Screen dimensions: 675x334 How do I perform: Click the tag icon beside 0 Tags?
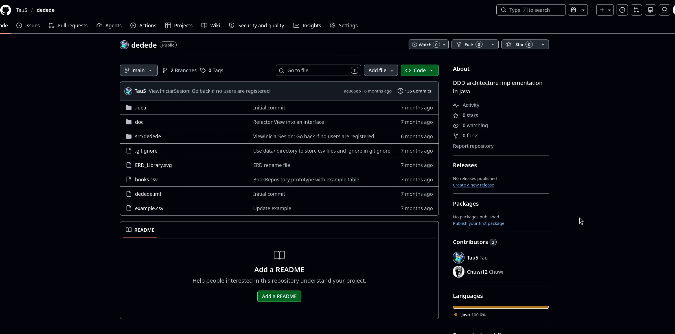click(x=203, y=70)
